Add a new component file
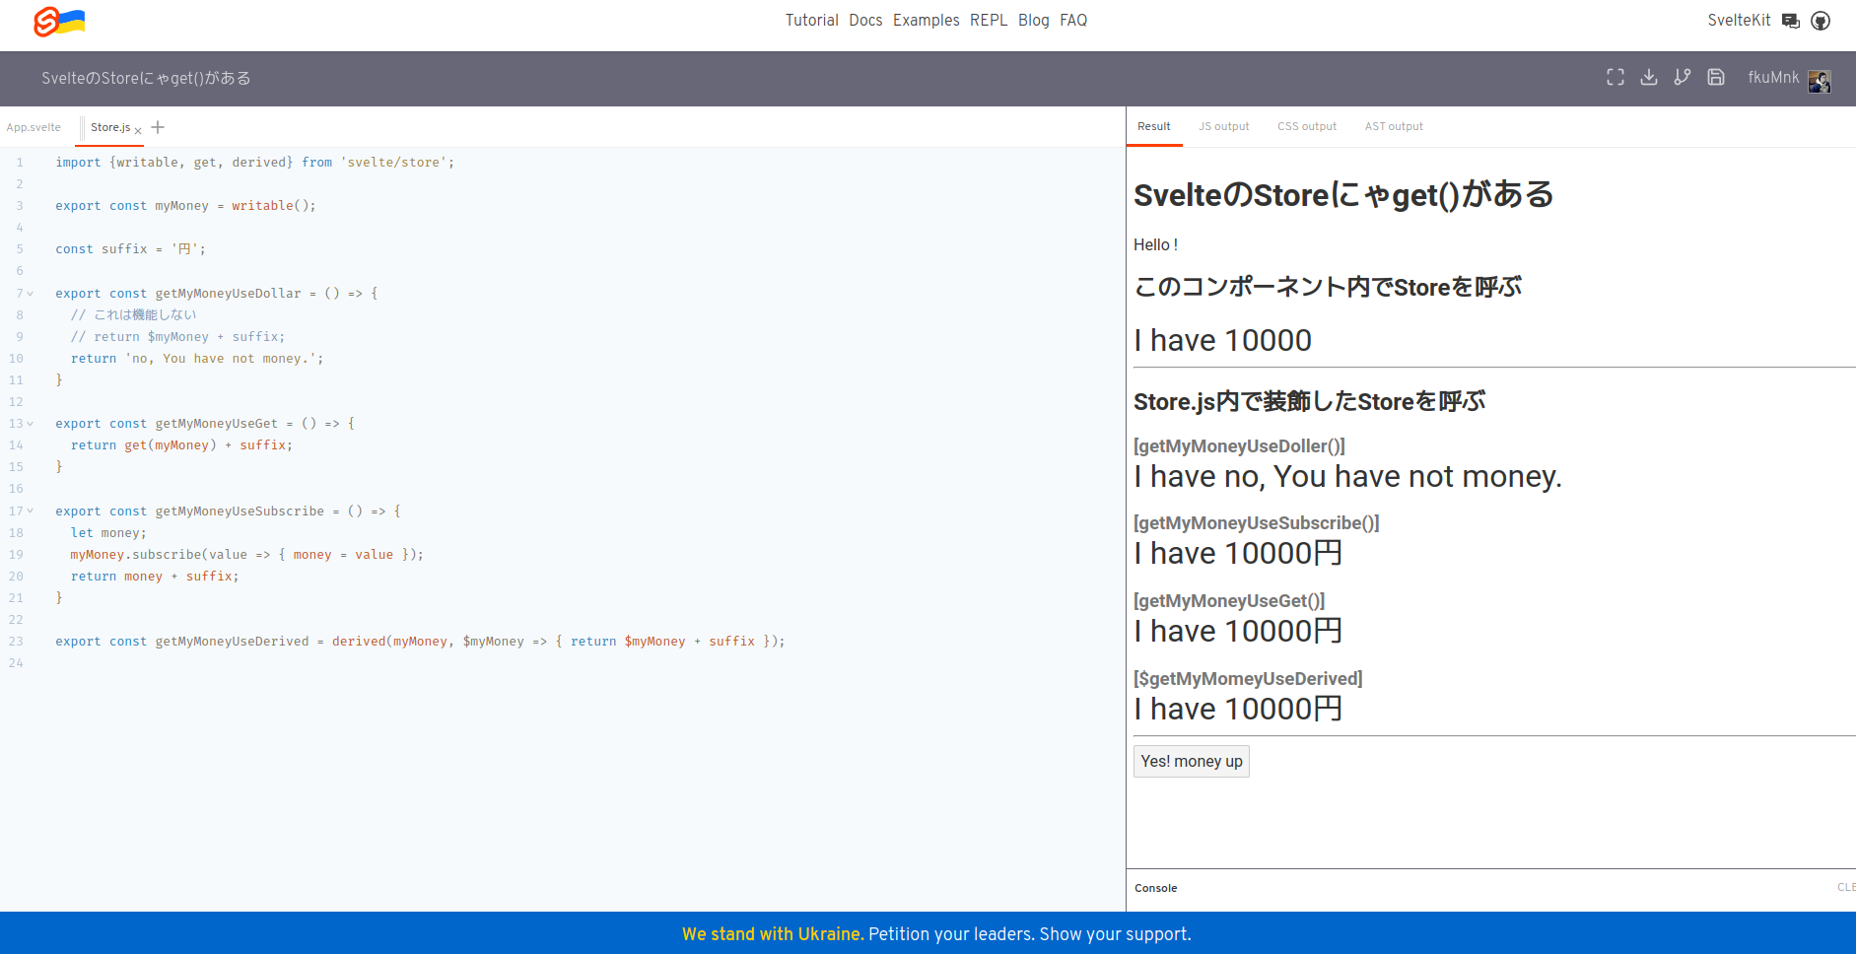The image size is (1856, 954). pos(158,127)
